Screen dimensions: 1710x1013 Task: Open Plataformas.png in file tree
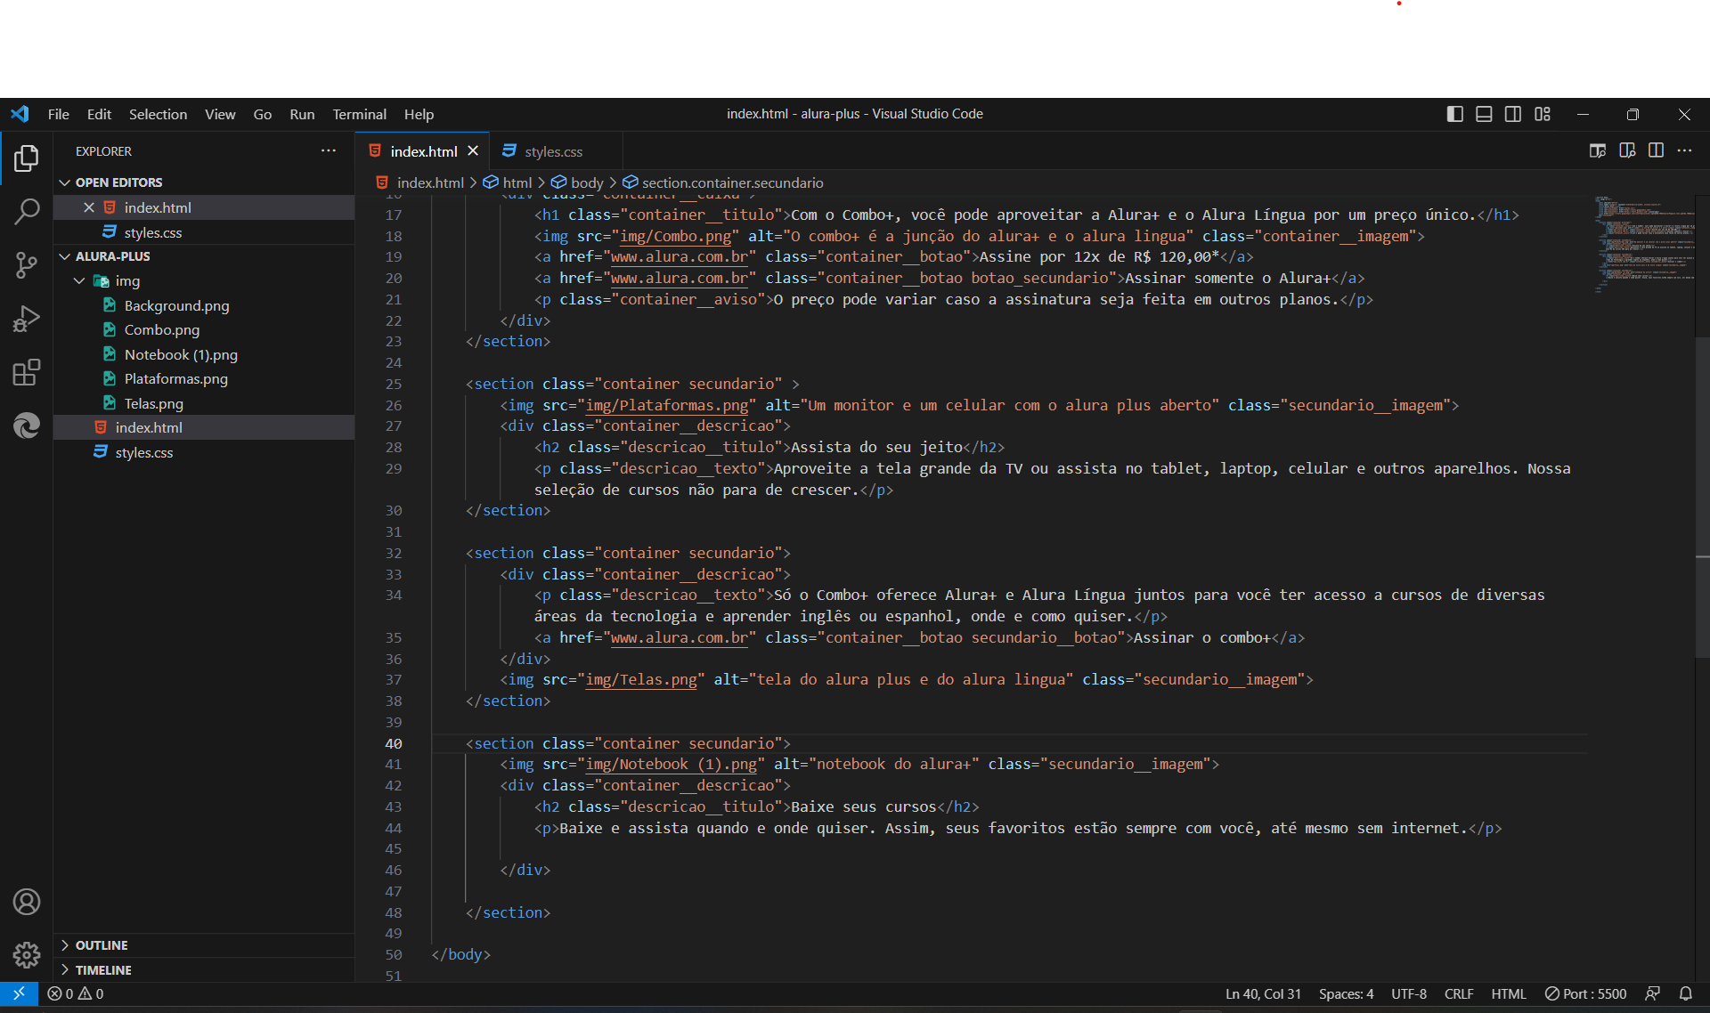[x=175, y=379]
